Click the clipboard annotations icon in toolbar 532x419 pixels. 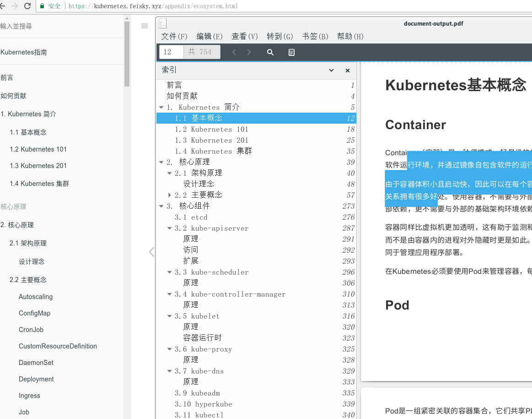[291, 52]
